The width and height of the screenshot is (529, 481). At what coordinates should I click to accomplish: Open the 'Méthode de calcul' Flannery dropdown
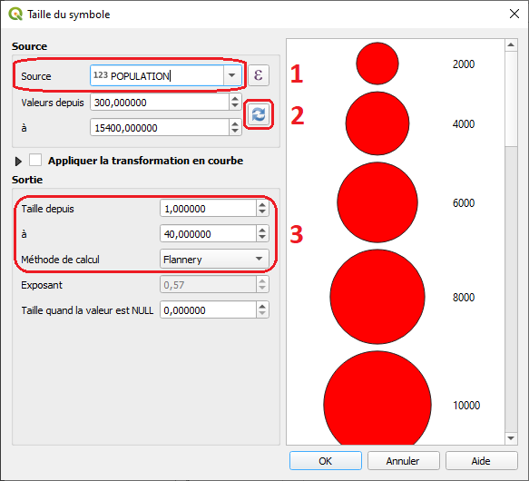[x=214, y=259]
